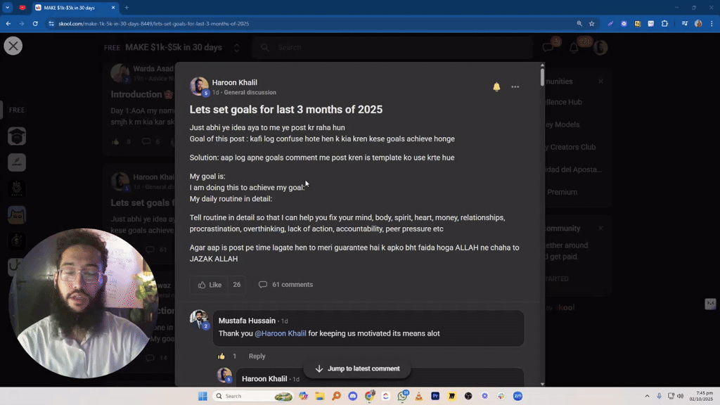The height and width of the screenshot is (405, 720).
Task: Open the three-dot post options menu
Action: (515, 86)
